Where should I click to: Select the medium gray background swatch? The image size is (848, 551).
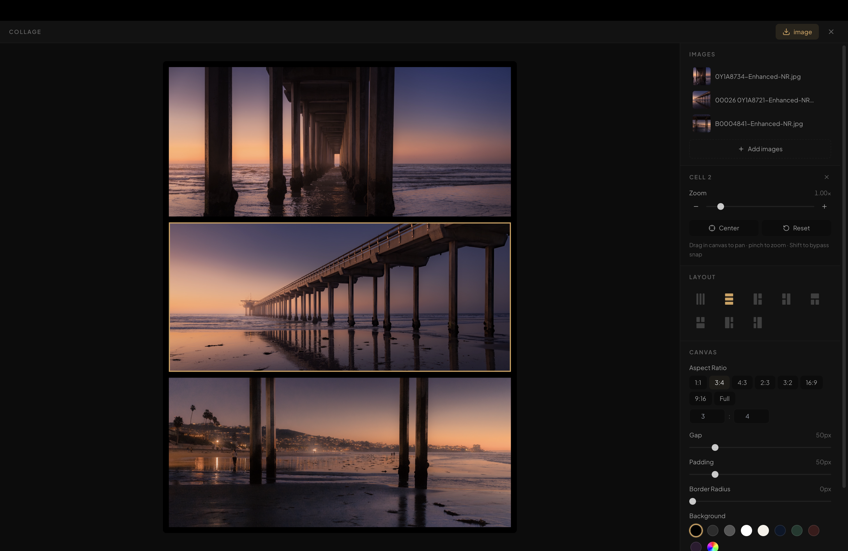point(729,530)
